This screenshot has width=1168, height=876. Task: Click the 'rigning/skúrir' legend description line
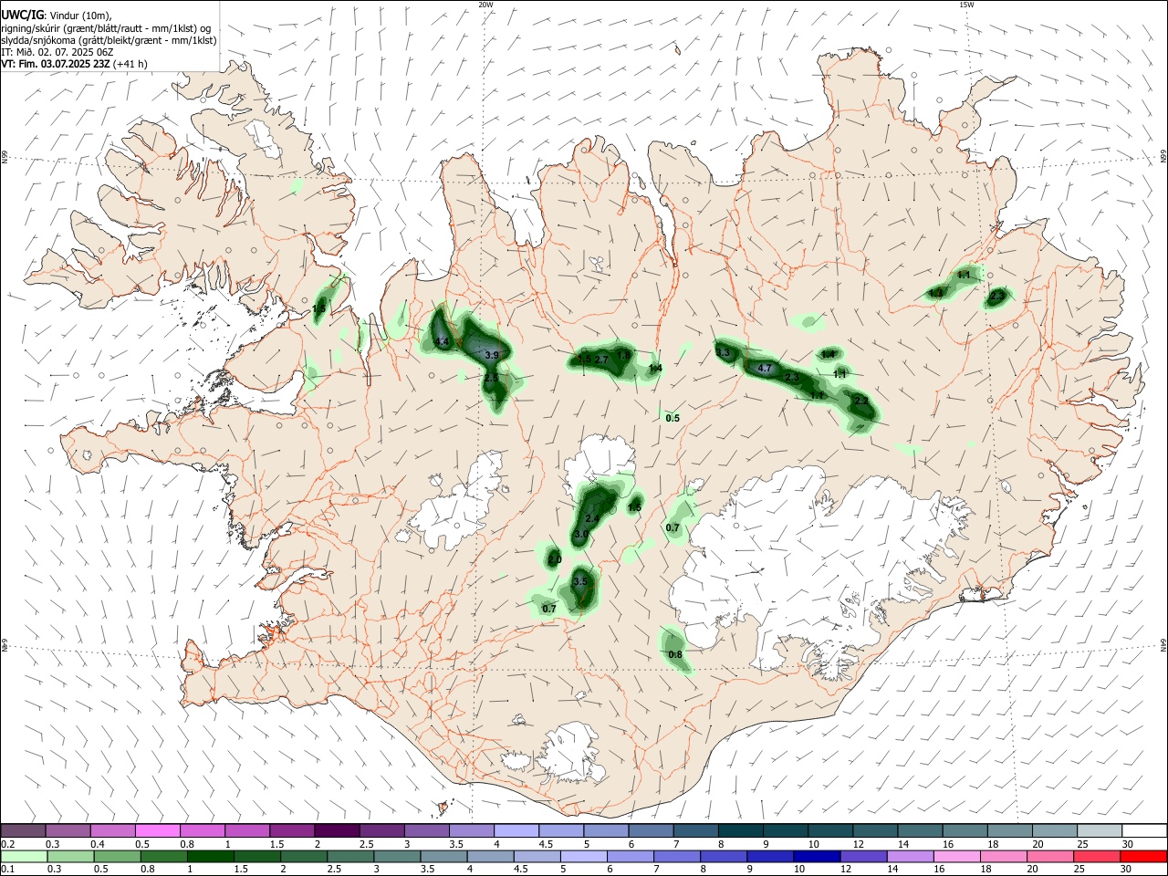(x=106, y=28)
